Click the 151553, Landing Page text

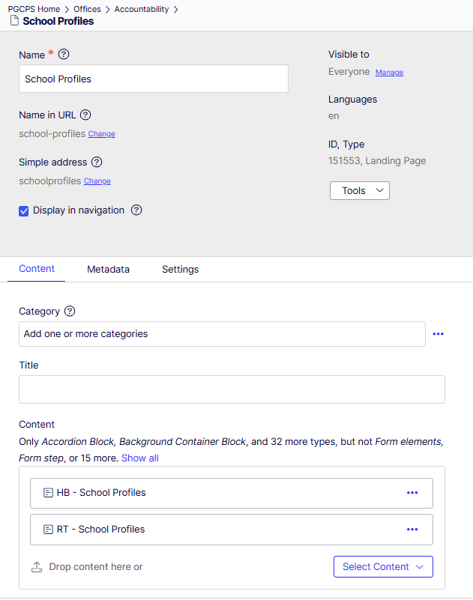click(377, 161)
